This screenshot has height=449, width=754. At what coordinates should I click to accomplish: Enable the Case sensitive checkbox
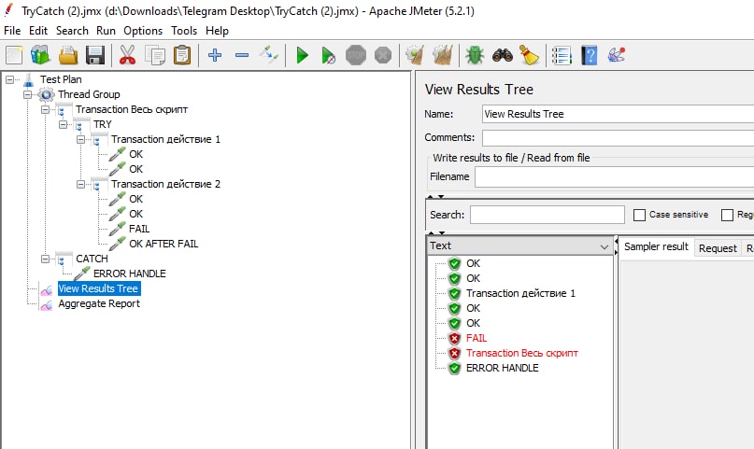(x=639, y=215)
